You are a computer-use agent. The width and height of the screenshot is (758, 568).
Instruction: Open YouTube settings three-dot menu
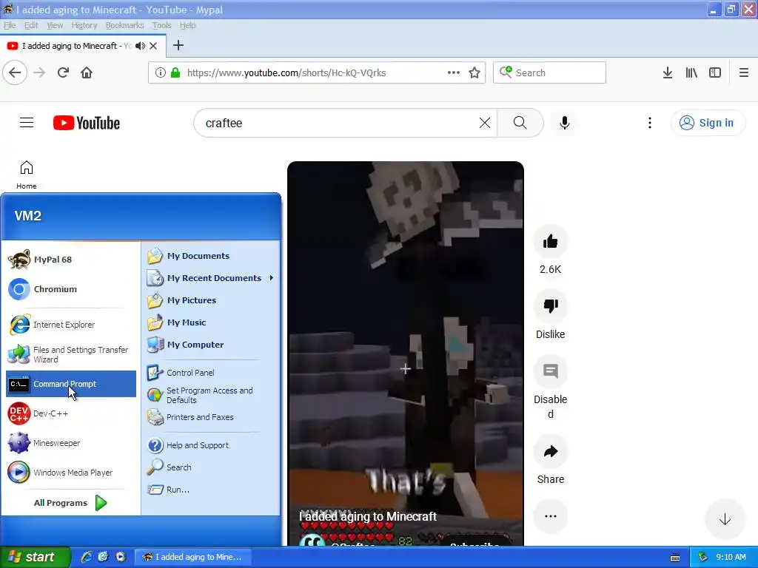pyautogui.click(x=650, y=124)
